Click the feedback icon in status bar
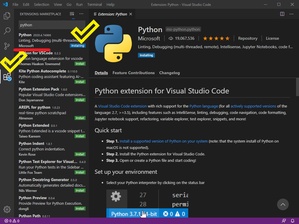 (x=284, y=221)
